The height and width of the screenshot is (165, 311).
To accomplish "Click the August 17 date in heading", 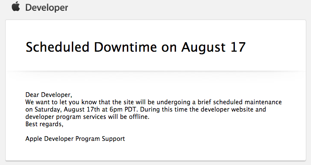I will 213,48.
